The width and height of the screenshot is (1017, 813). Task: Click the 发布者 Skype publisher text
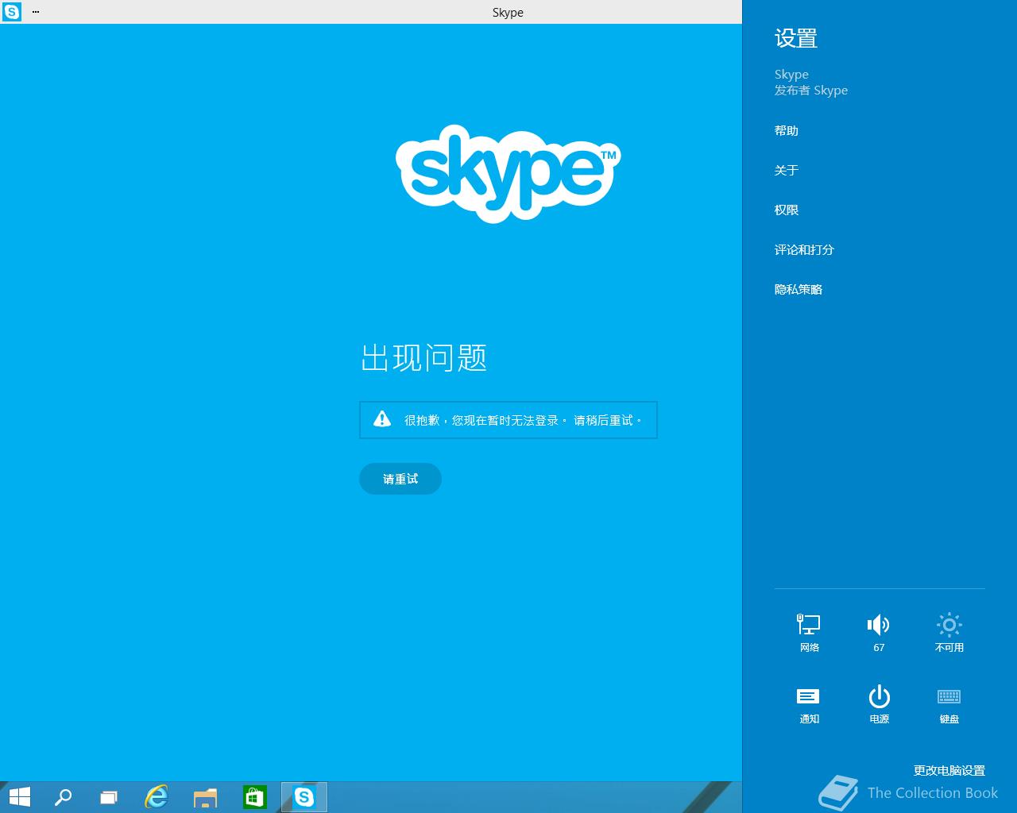coord(811,91)
